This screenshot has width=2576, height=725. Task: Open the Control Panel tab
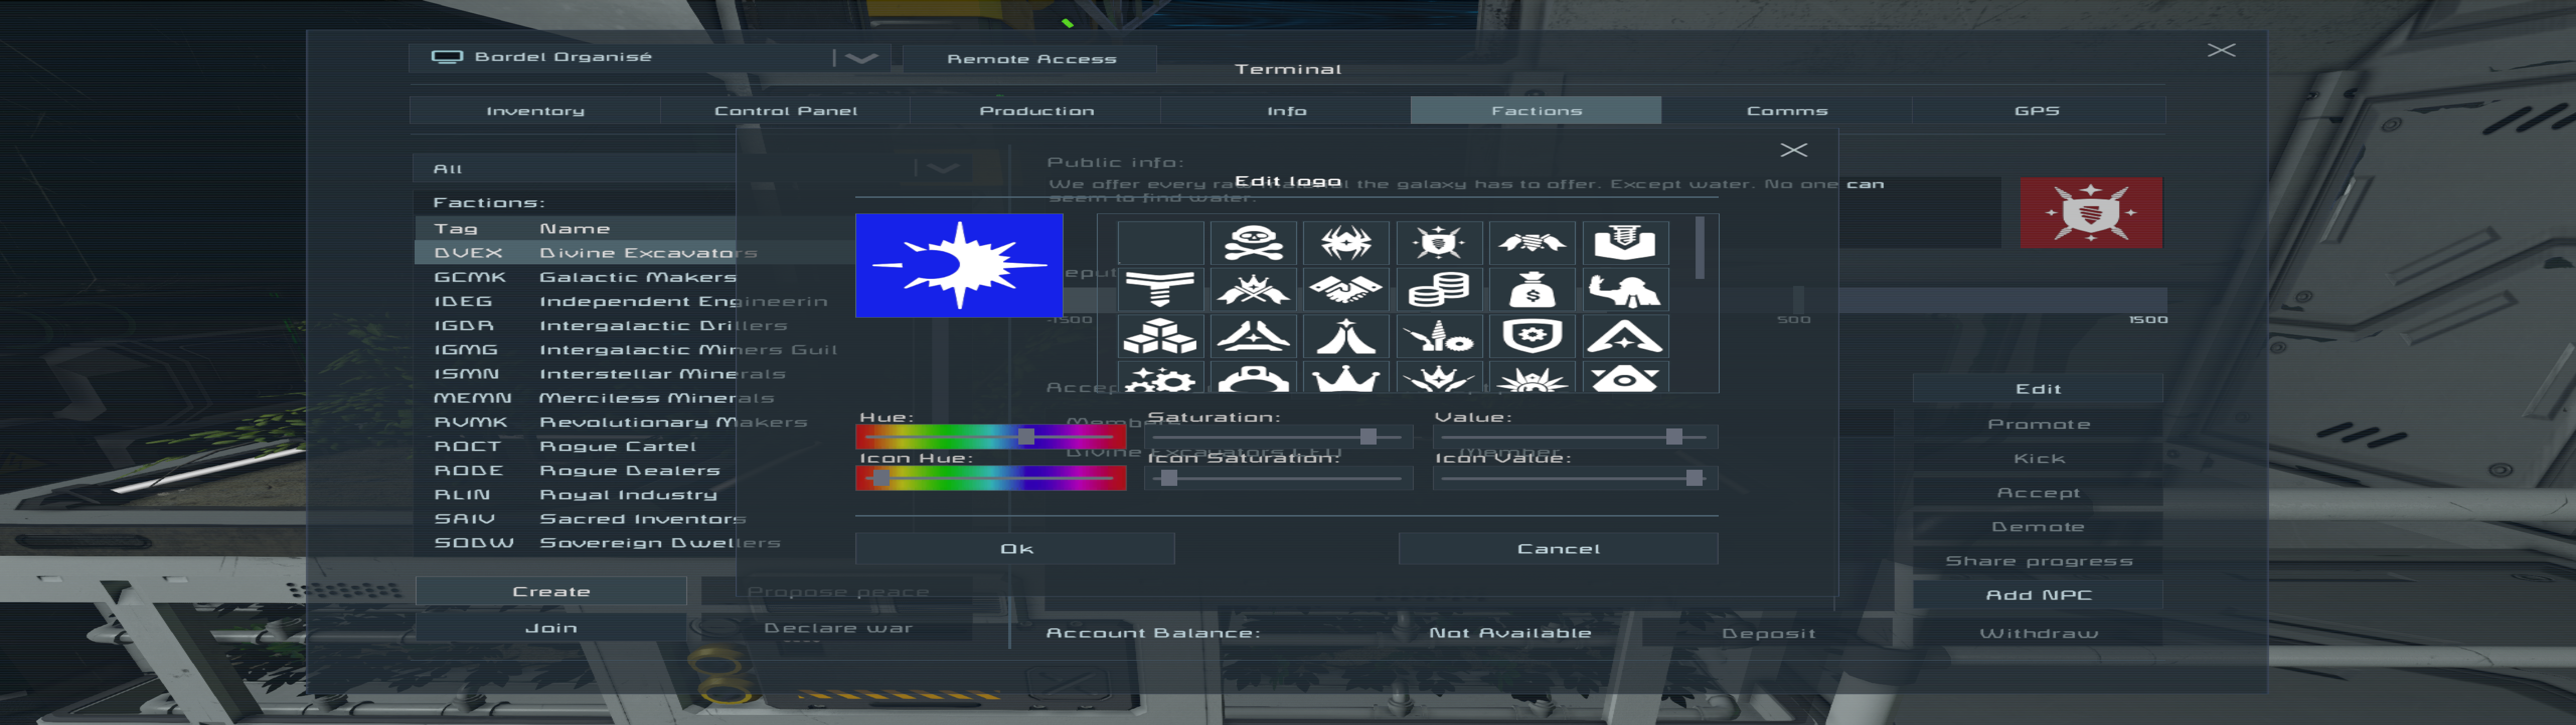point(785,111)
